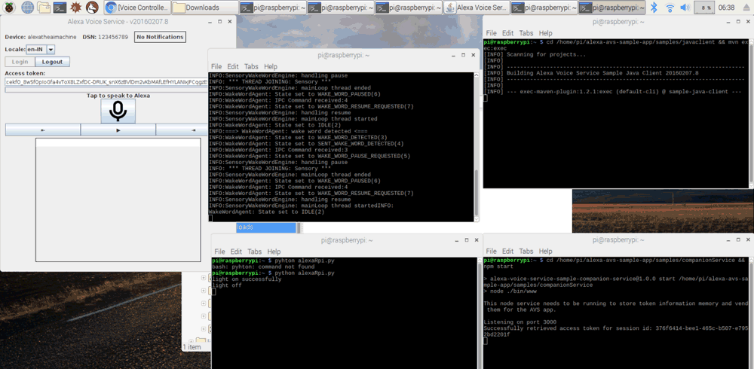
Task: Click the WakeWordAgent terminal scrollbar thumb
Action: [476, 193]
